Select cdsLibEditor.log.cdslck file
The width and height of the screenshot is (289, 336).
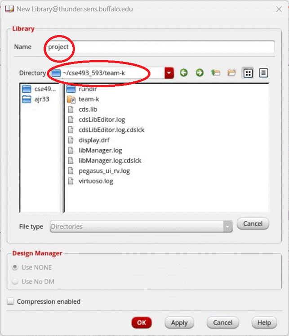pyautogui.click(x=106, y=130)
